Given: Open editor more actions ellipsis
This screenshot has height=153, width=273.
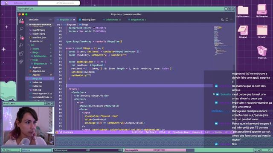Looking at the screenshot, I should coord(231,20).
